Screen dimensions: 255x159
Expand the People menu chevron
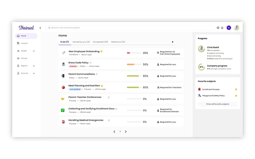tap(34, 51)
